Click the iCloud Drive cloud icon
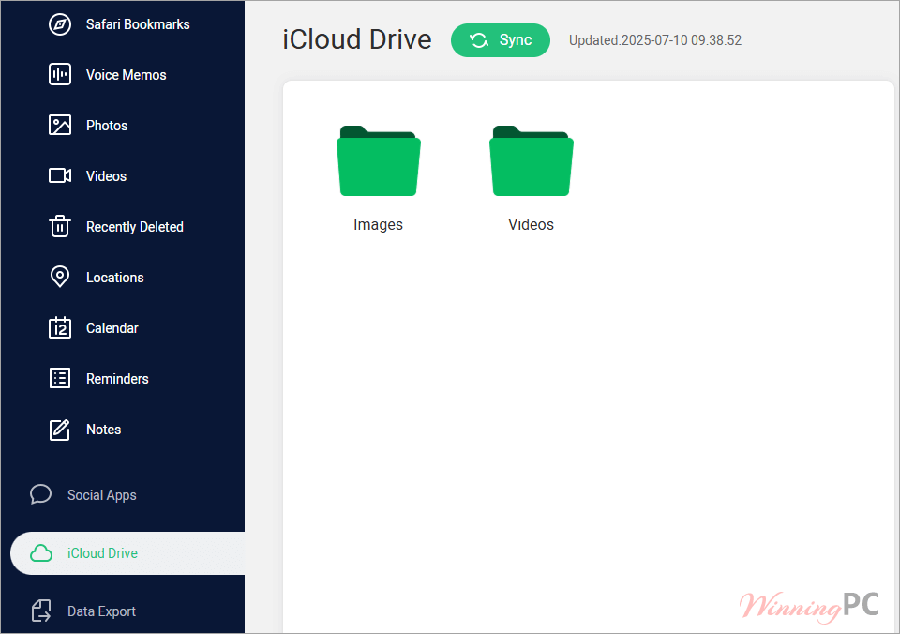This screenshot has height=634, width=900. pyautogui.click(x=40, y=553)
